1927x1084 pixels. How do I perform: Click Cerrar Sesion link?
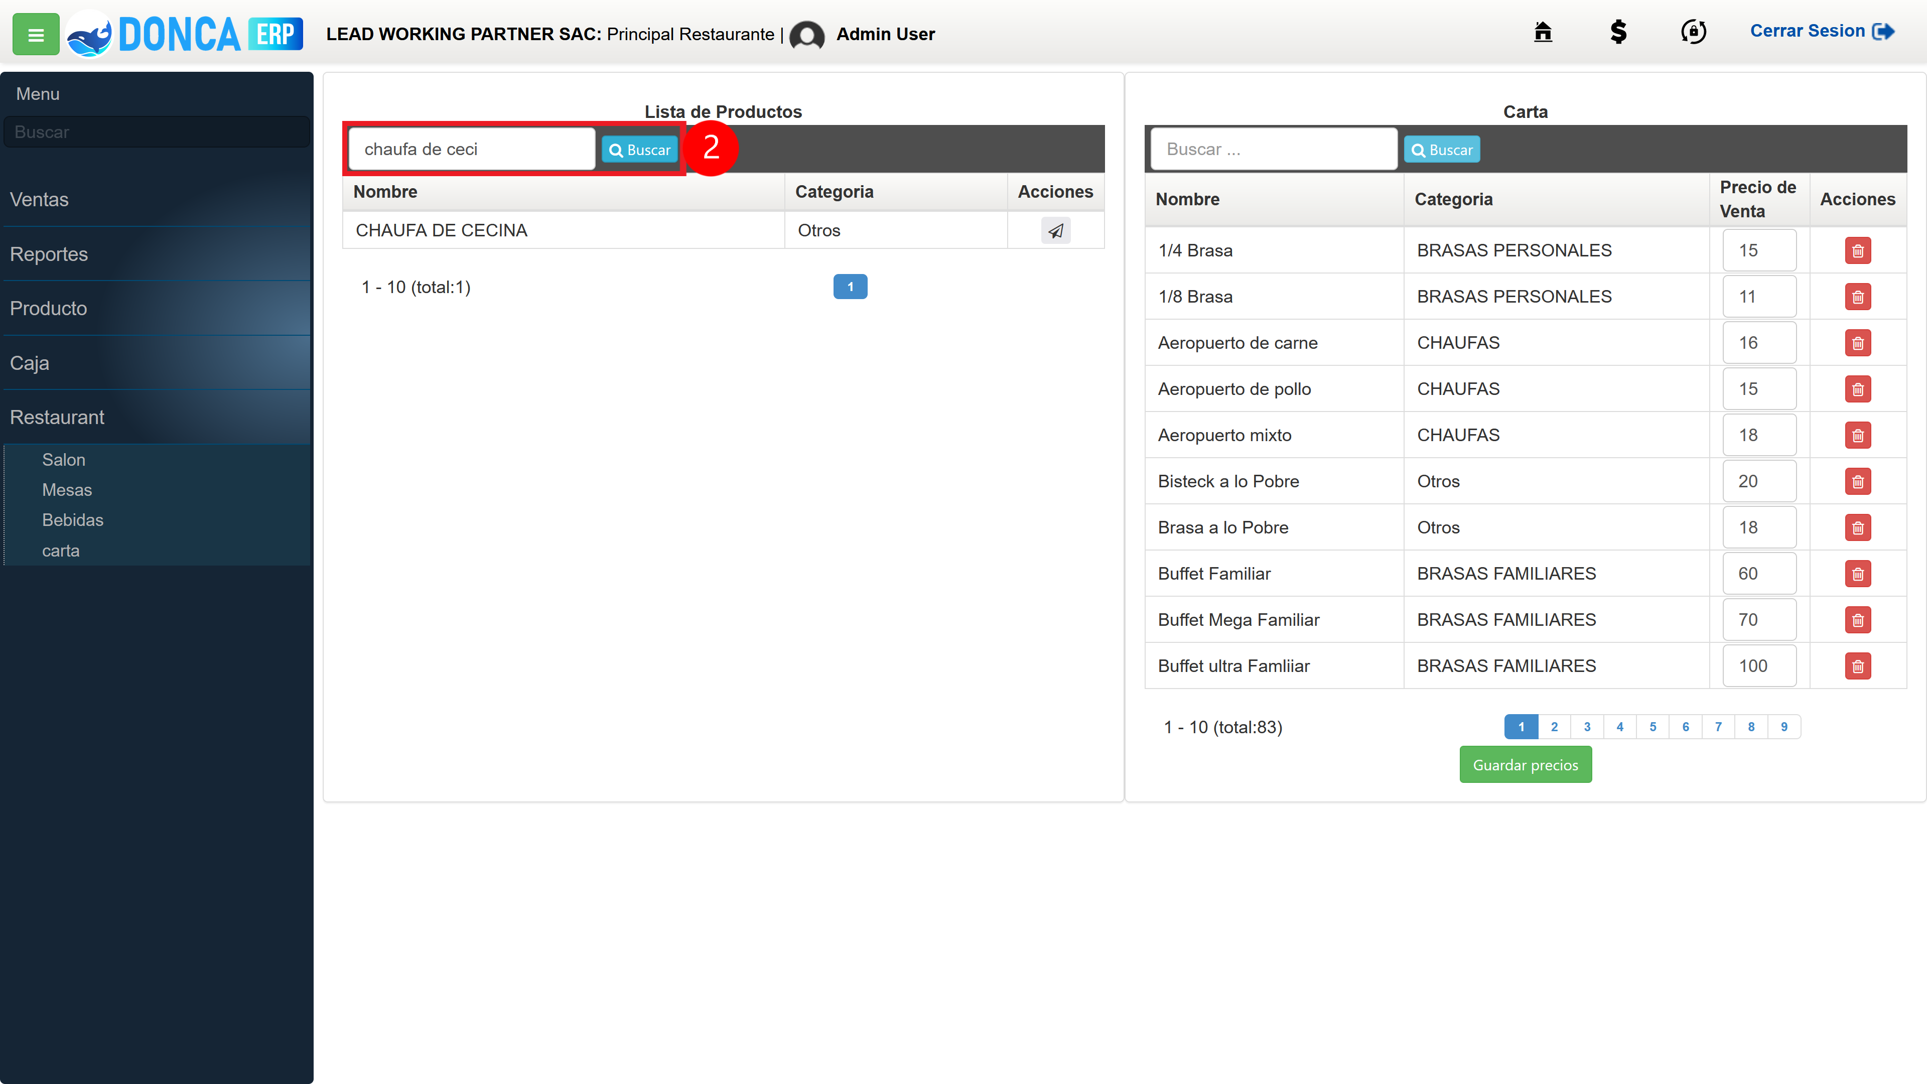[1822, 32]
